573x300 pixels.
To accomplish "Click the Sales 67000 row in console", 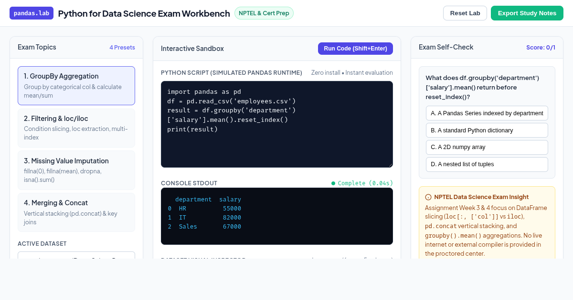I will 204,227.
